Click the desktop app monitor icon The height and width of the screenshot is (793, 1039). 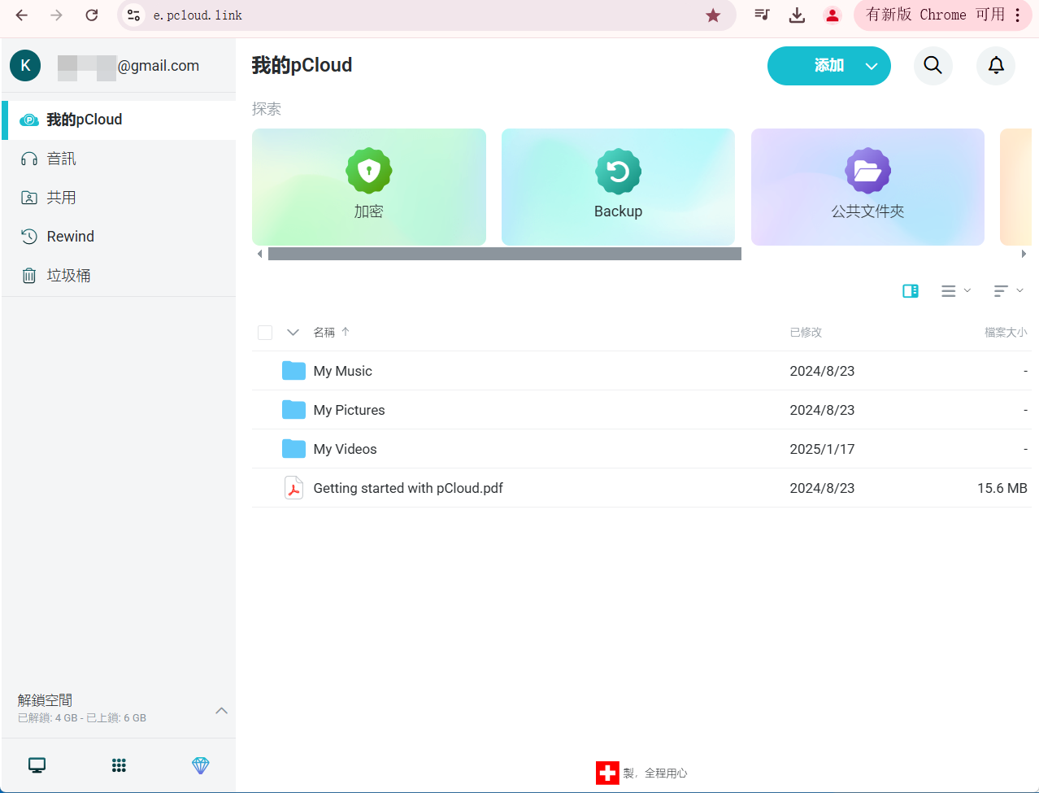pos(37,765)
